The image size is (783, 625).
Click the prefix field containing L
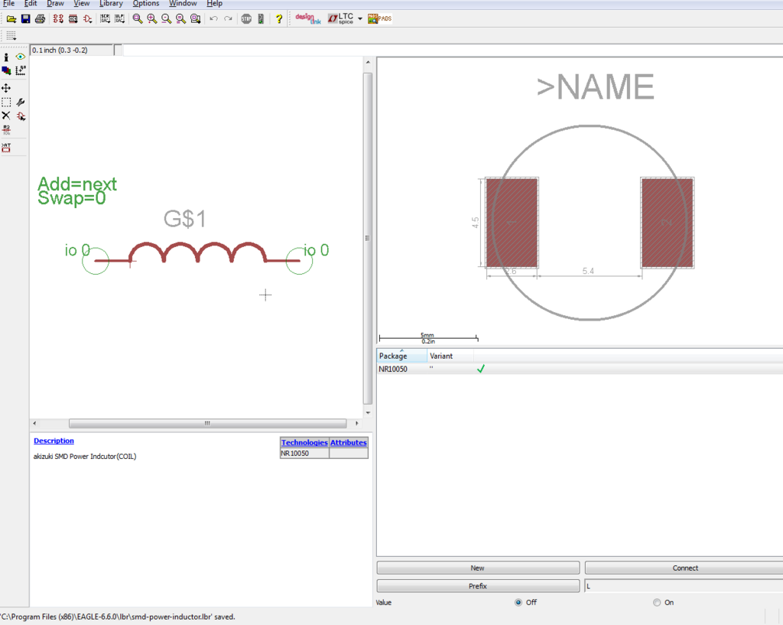684,586
